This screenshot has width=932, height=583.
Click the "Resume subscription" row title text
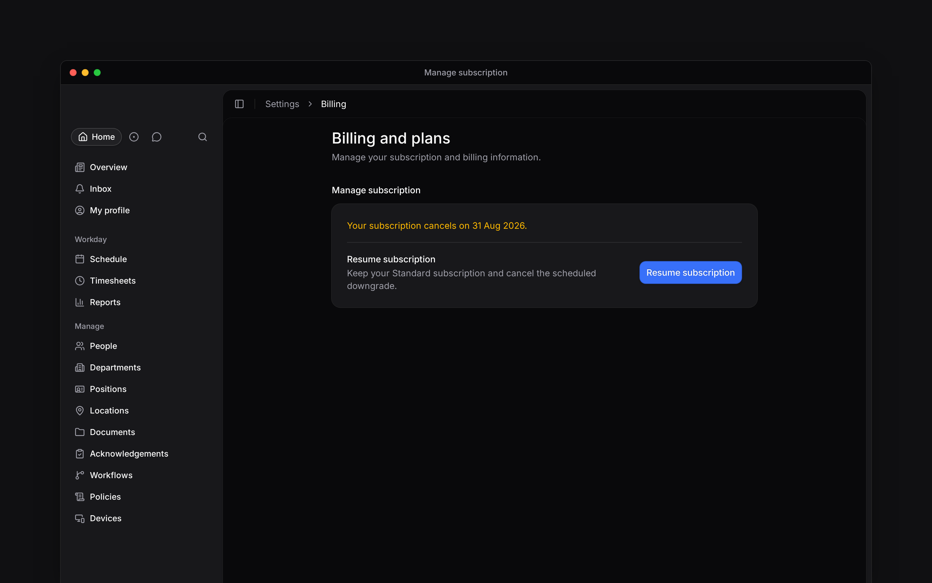pos(391,259)
